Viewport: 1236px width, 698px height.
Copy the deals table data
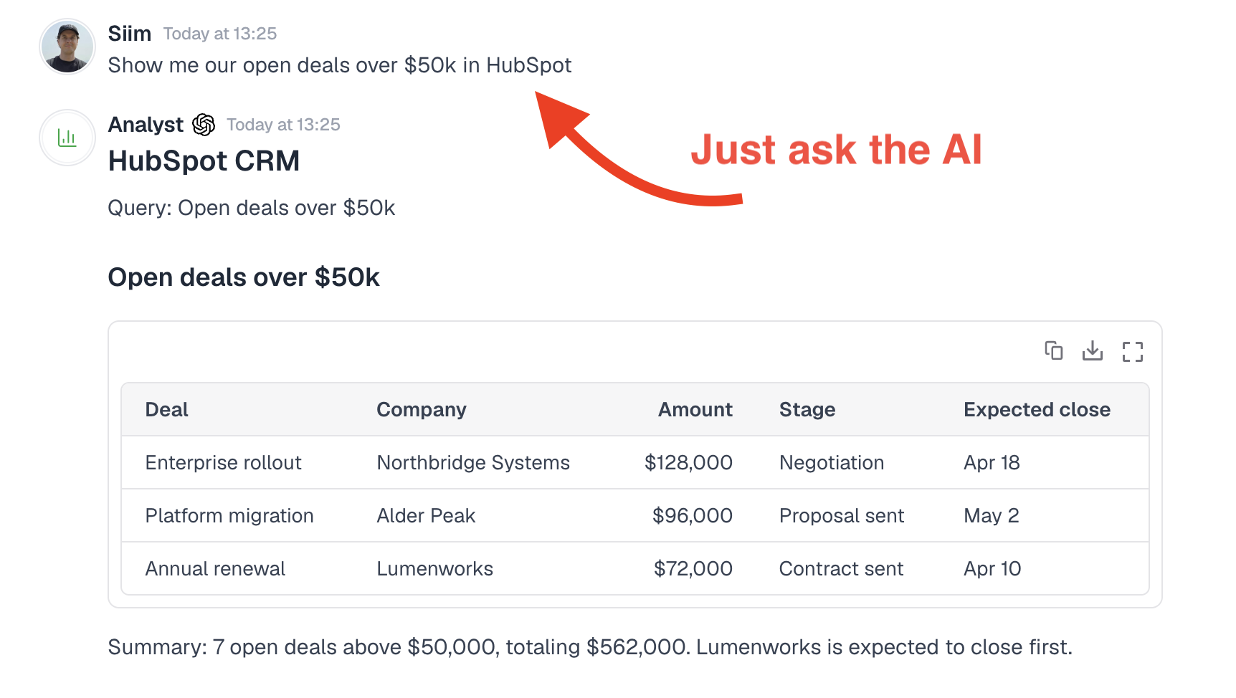click(x=1053, y=351)
